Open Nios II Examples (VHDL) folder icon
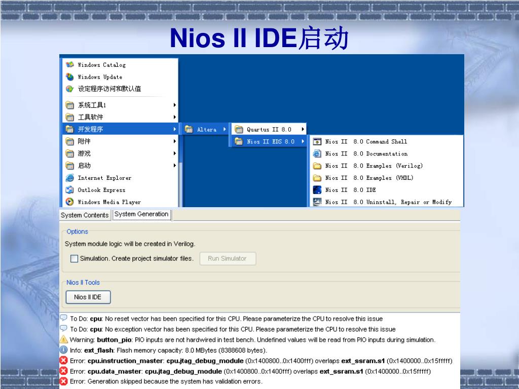The width and height of the screenshot is (519, 389). pyautogui.click(x=317, y=178)
